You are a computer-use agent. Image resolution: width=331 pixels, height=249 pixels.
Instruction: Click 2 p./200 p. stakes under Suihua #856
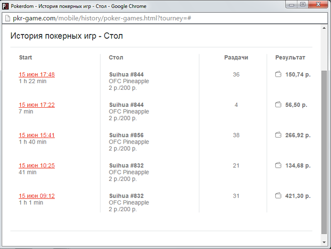pos(123,149)
